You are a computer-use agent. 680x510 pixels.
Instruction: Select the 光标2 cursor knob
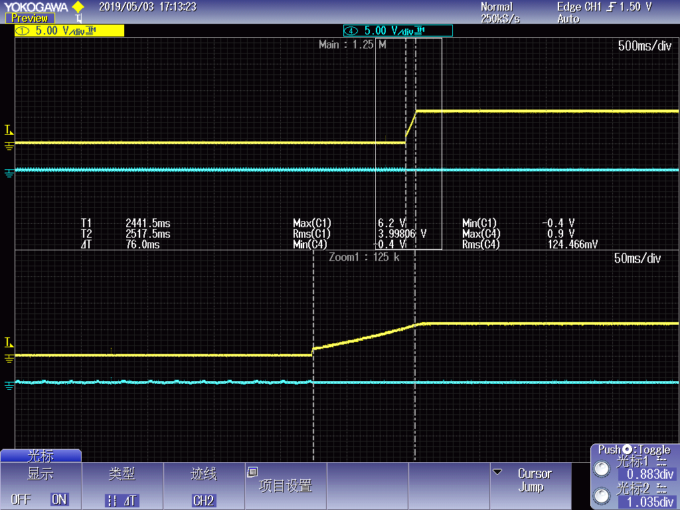pos(602,495)
